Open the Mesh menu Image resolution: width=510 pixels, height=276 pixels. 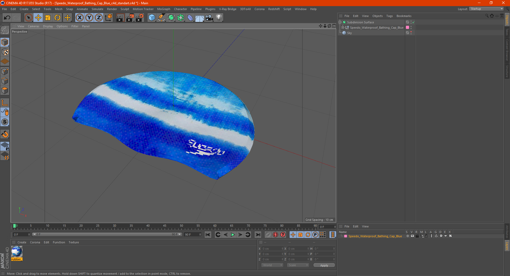tap(58, 9)
